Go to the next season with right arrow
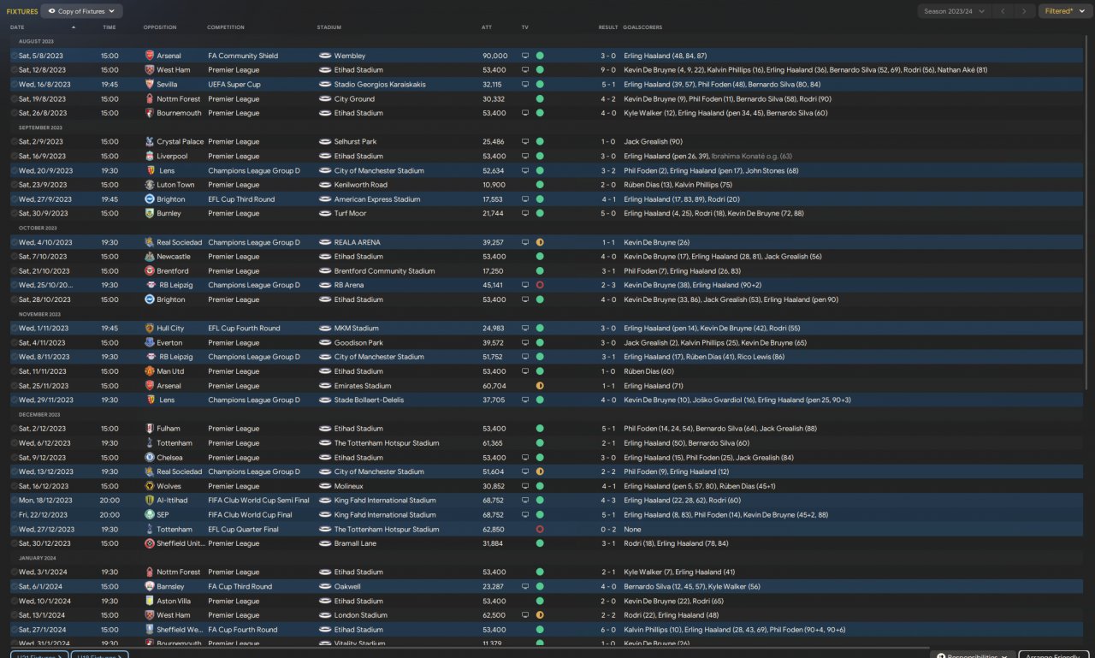 tap(1024, 11)
